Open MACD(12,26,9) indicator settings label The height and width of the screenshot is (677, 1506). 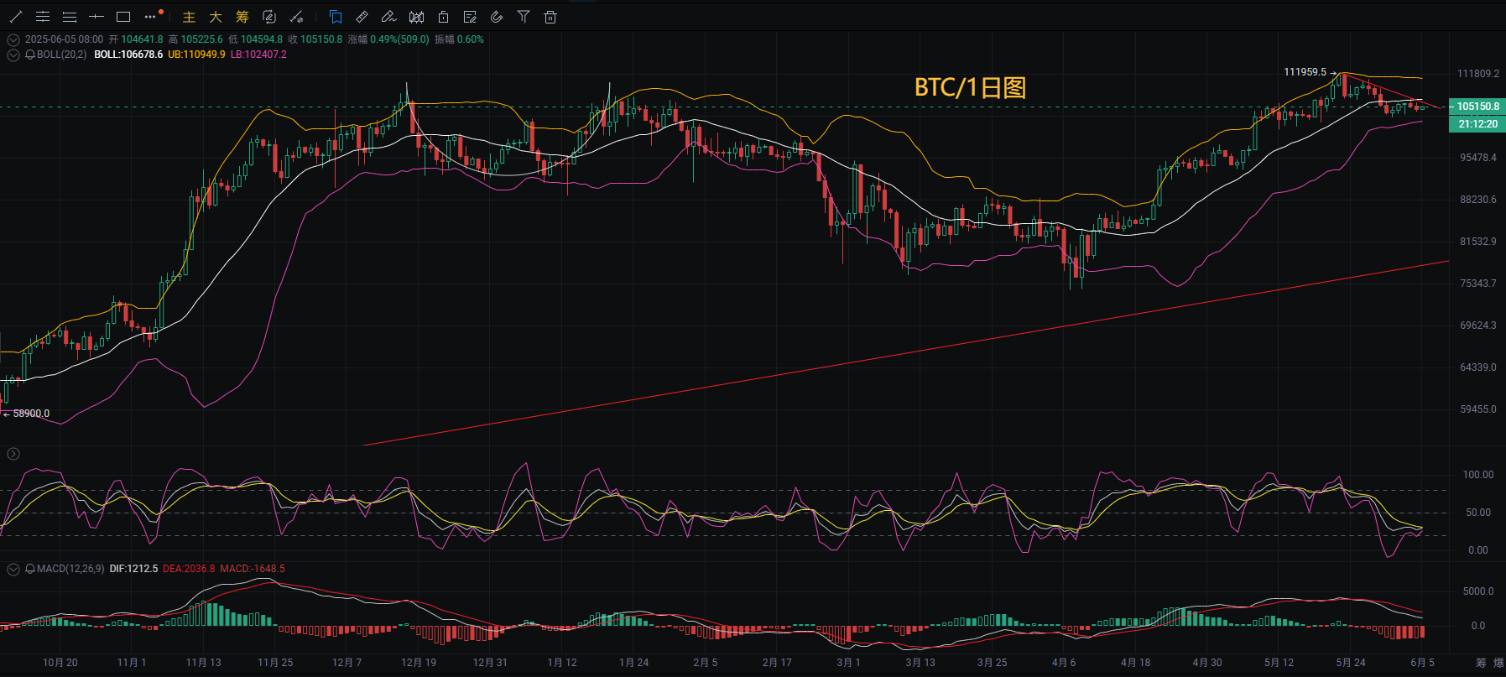coord(70,569)
